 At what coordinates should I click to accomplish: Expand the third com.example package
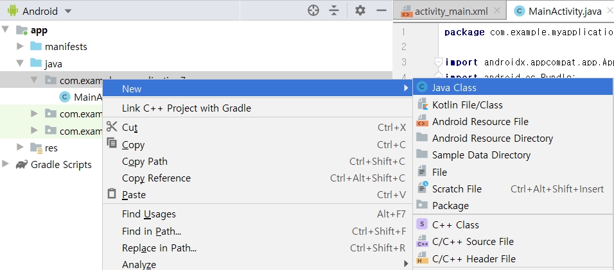pos(34,130)
